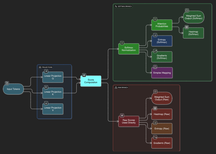Select the Projections group label
The image size is (216, 154).
pos(46,67)
